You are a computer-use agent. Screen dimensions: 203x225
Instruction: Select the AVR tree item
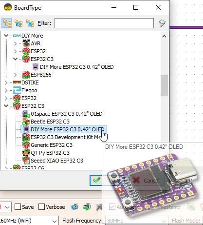click(36, 43)
